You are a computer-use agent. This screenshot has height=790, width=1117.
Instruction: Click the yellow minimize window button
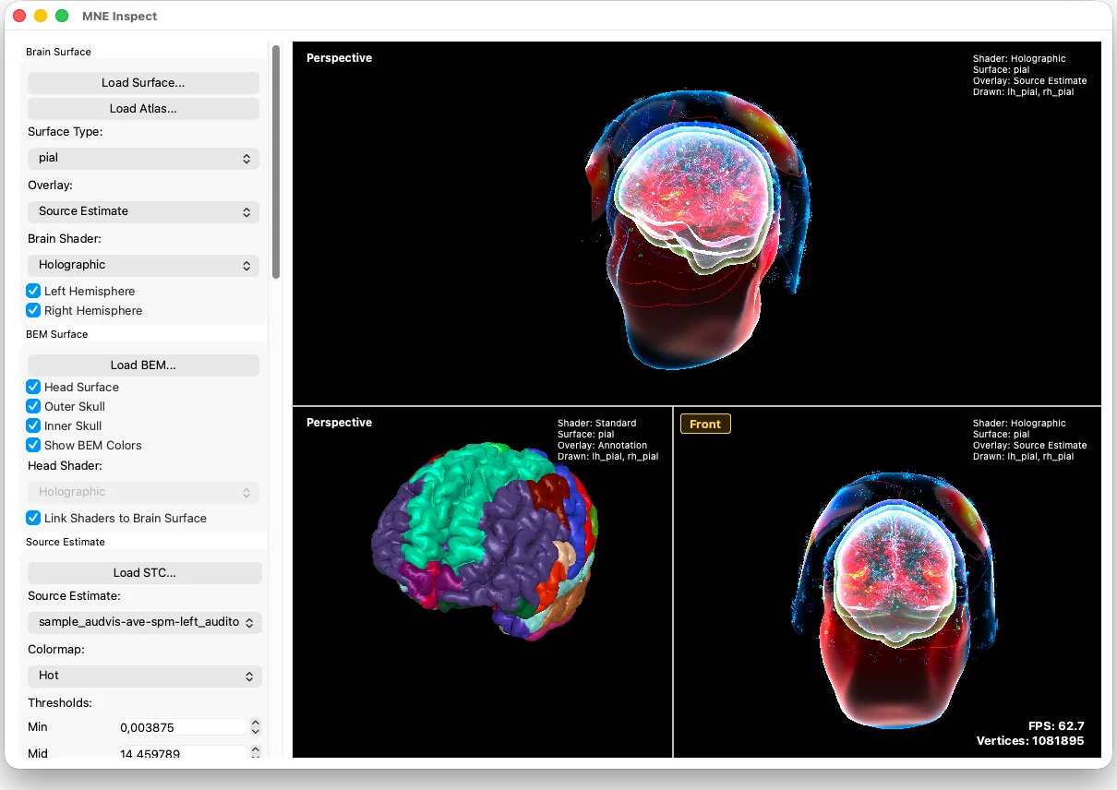(41, 16)
